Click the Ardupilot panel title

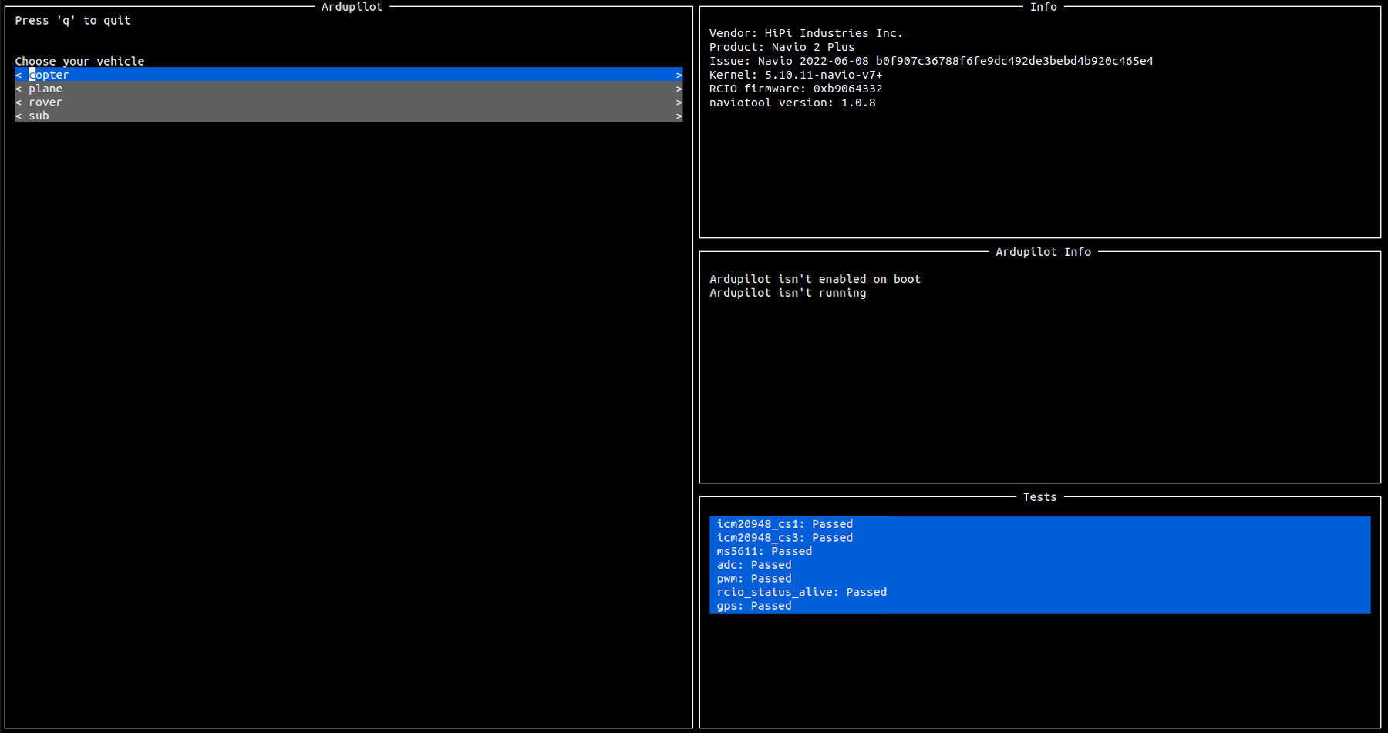(x=352, y=7)
